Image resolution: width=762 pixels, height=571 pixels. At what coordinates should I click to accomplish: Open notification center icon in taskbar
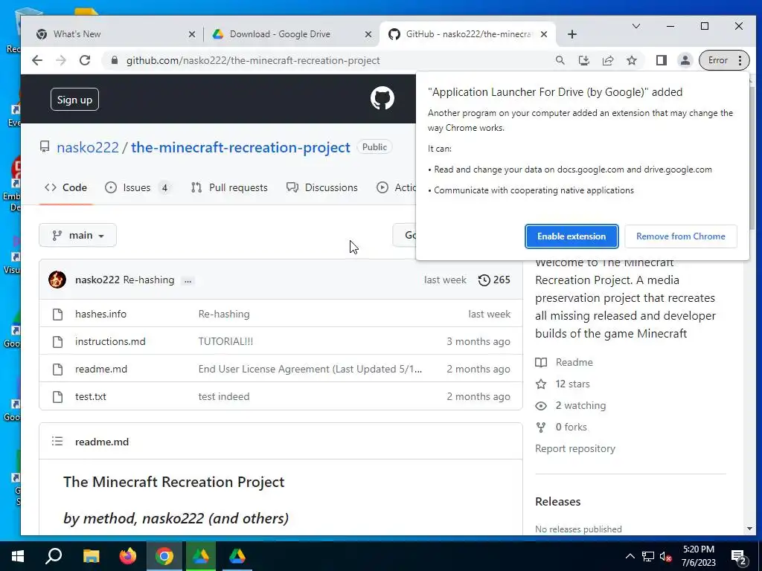click(x=739, y=557)
